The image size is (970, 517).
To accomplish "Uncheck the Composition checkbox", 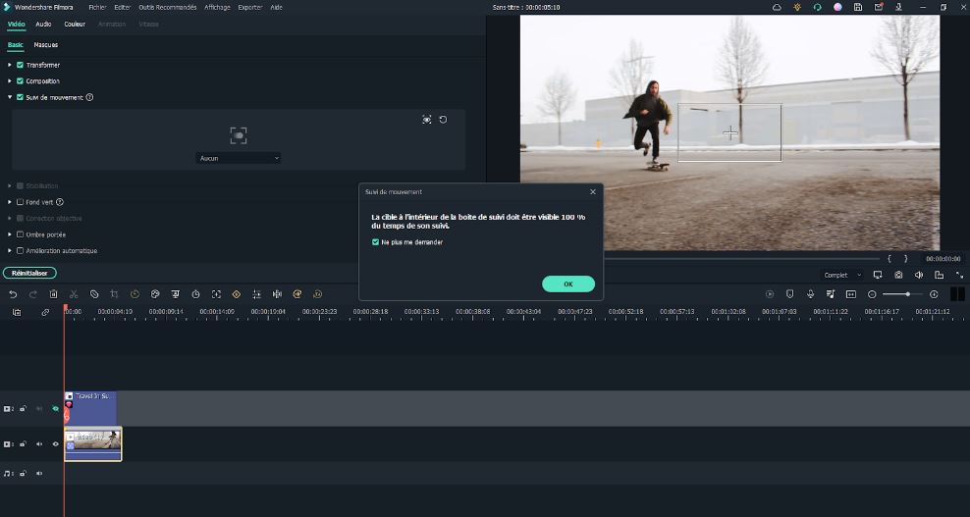I will 20,81.
